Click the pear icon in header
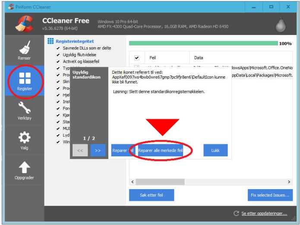This screenshot has width=300, height=225. (281, 24)
